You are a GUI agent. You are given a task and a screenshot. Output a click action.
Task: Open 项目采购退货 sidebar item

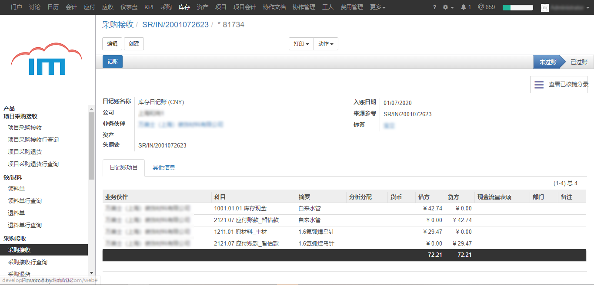point(25,152)
